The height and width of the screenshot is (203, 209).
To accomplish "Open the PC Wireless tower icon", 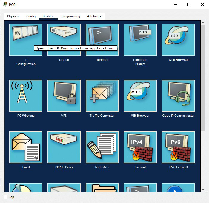I will pos(26,96).
